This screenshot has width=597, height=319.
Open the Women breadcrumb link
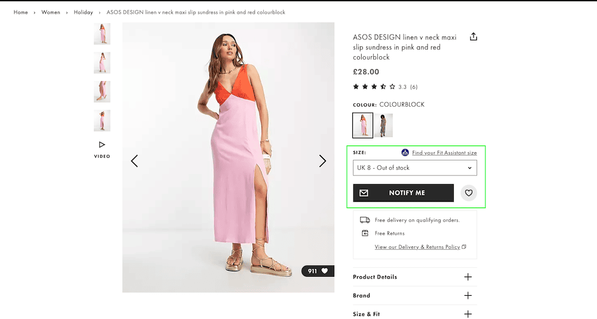coord(51,12)
